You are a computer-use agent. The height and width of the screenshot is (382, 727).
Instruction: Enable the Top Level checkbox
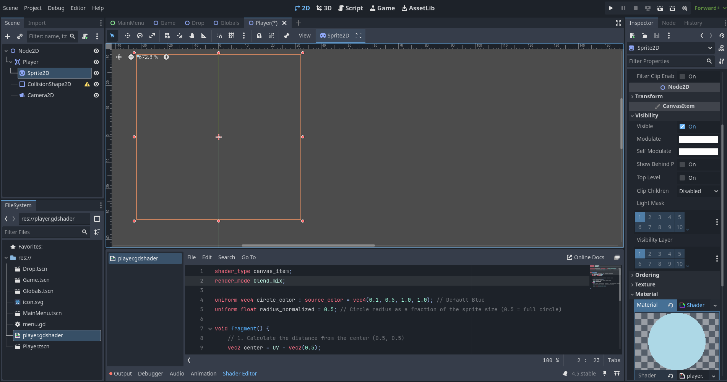click(682, 178)
